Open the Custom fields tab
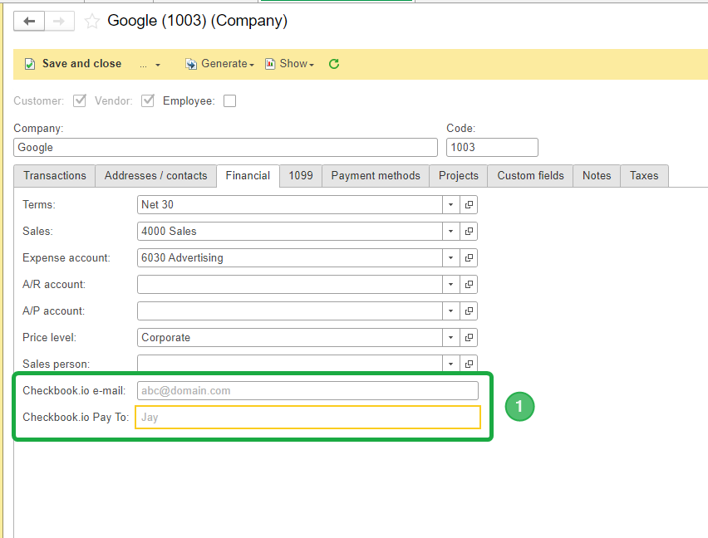The height and width of the screenshot is (538, 708). point(530,175)
